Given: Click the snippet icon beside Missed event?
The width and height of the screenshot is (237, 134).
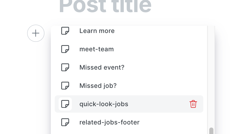Looking at the screenshot, I should [x=65, y=67].
